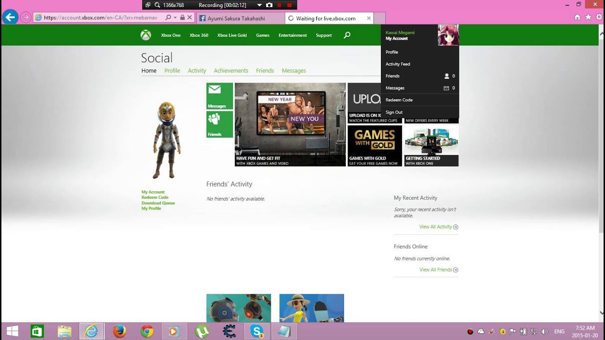Click the browser forward arrow
The width and height of the screenshot is (605, 340).
26,17
